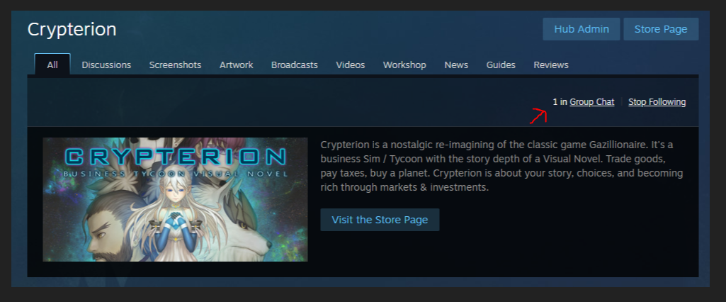The image size is (726, 302).
Task: Select the All tab
Action: click(52, 65)
